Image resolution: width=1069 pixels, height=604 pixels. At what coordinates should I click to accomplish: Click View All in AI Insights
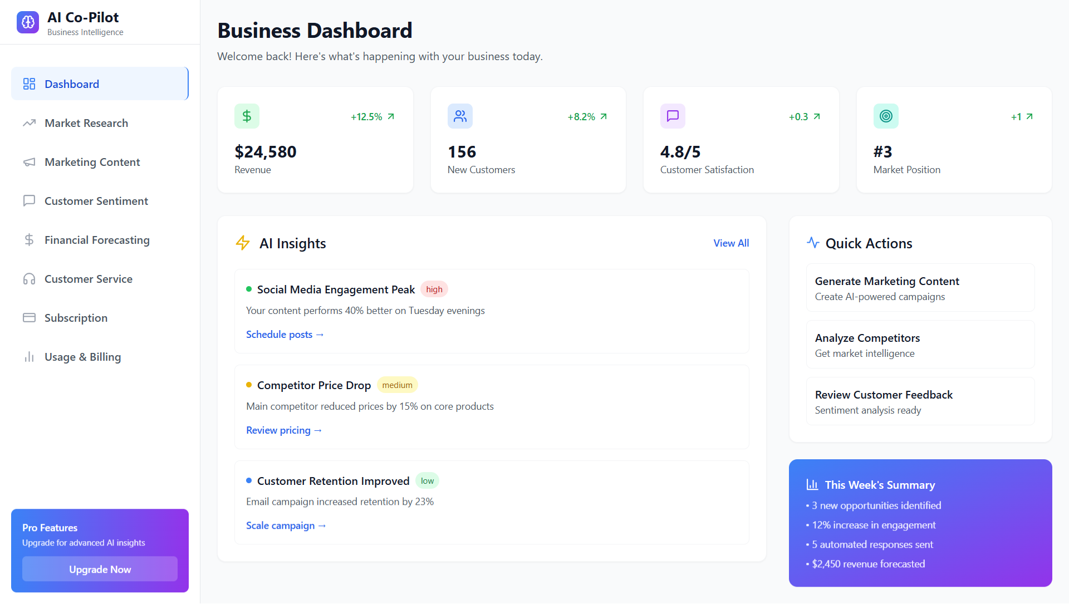pyautogui.click(x=731, y=243)
